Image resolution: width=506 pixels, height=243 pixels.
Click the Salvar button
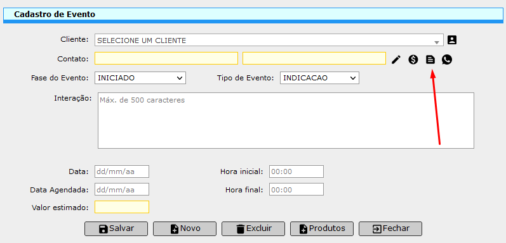tap(116, 229)
